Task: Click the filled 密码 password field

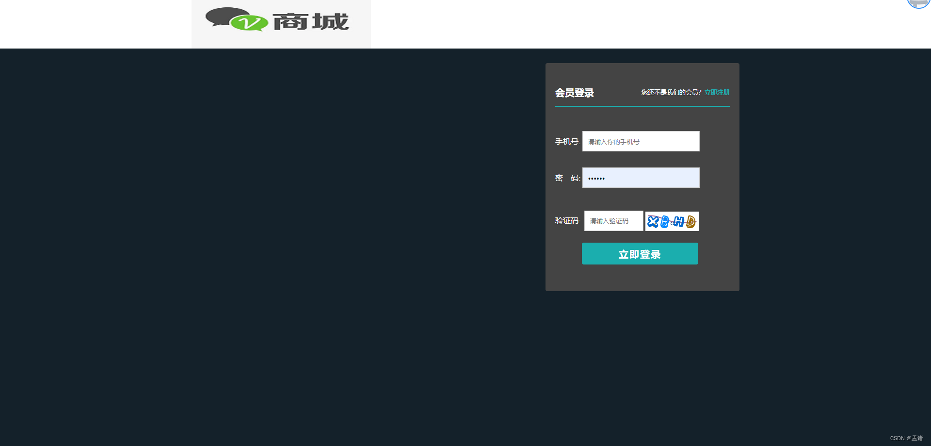Action: (x=641, y=178)
